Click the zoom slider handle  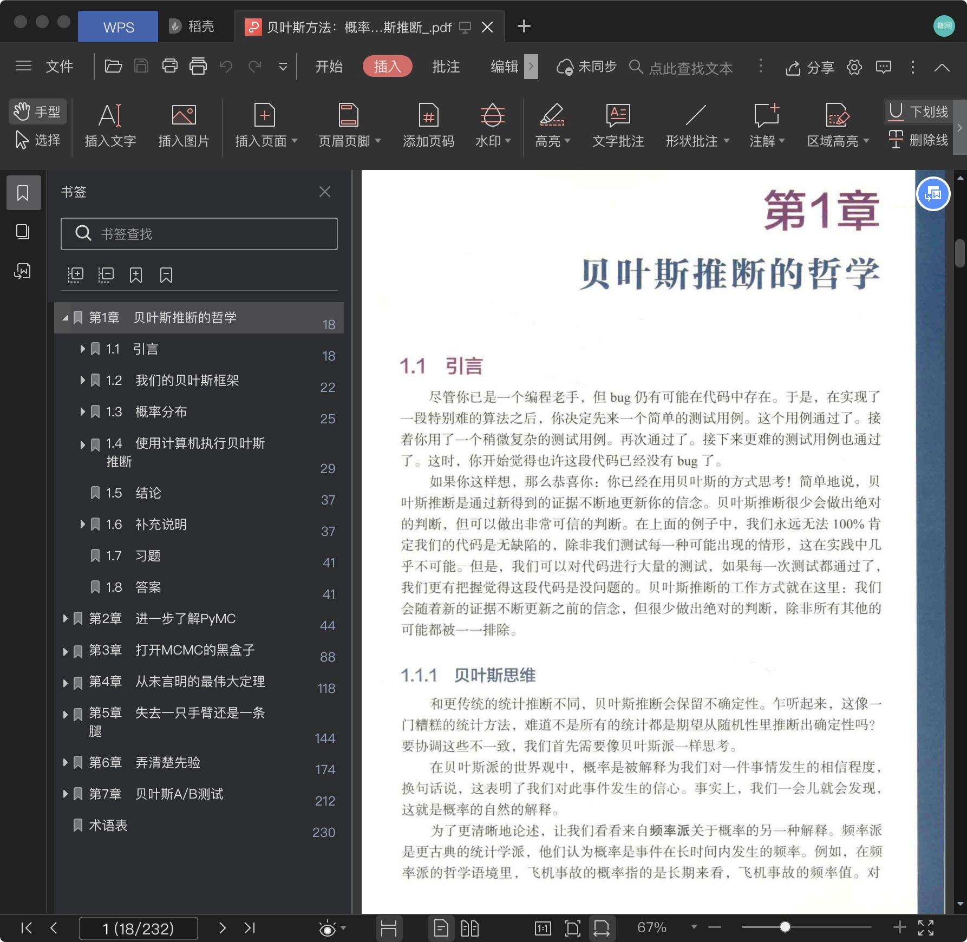785,927
